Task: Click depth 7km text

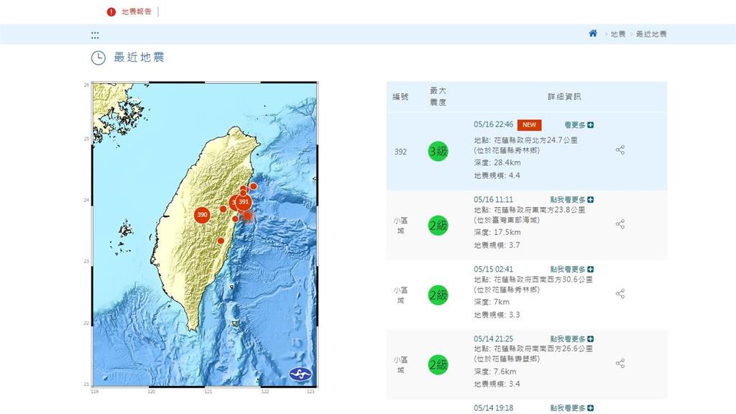Action: click(x=492, y=302)
